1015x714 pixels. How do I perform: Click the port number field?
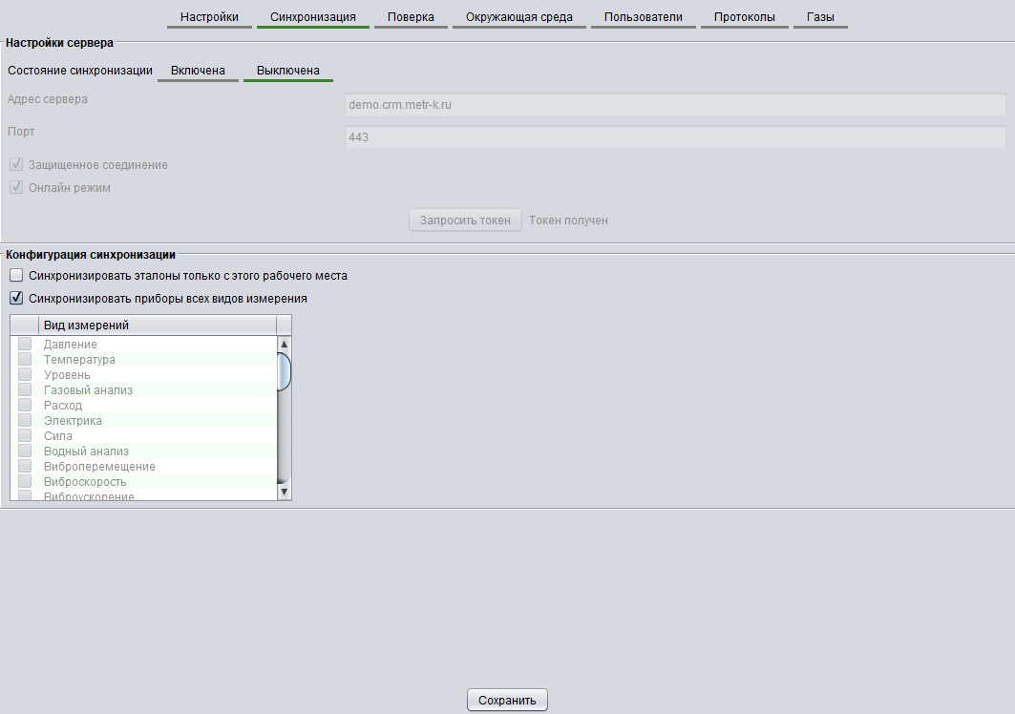pyautogui.click(x=674, y=138)
